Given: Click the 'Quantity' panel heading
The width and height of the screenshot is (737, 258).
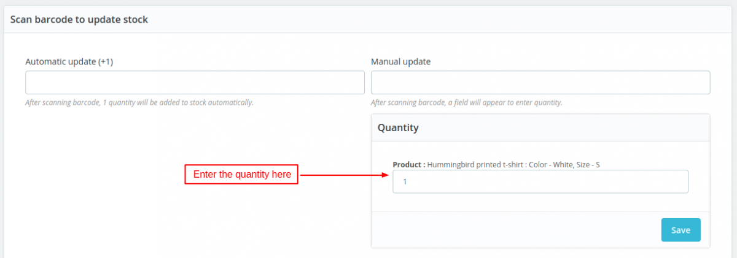Looking at the screenshot, I should pyautogui.click(x=398, y=127).
